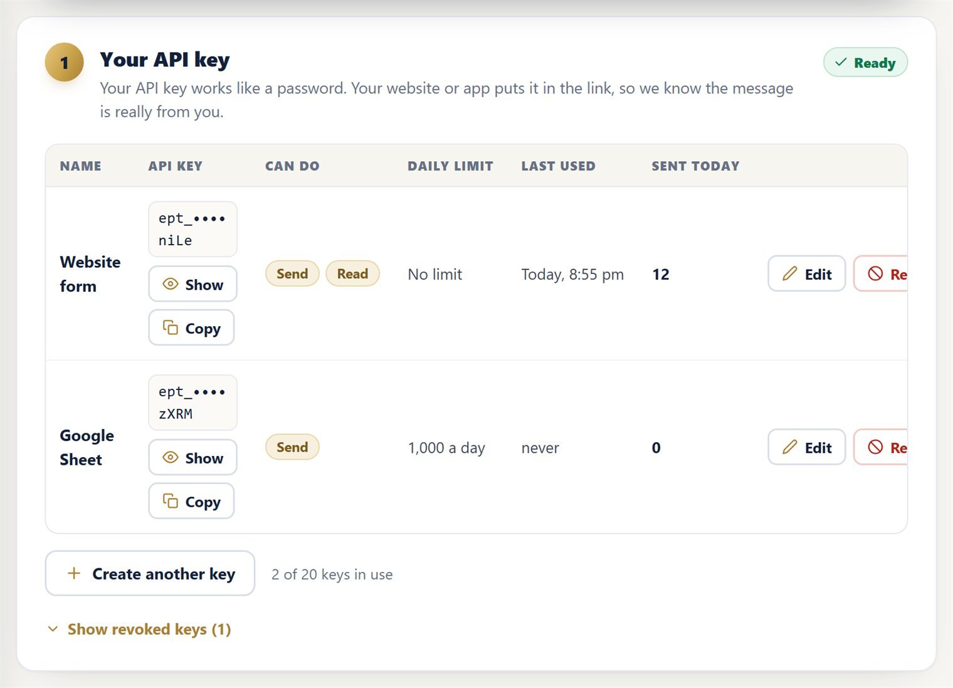Screen dimensions: 953x688
Task: Expand Show revoked keys (1)
Action: click(x=139, y=629)
